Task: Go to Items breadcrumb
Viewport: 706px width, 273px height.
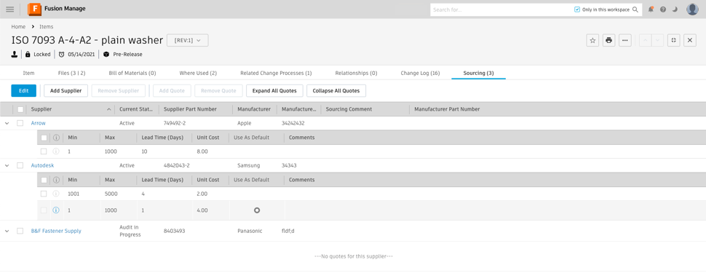Action: (47, 27)
